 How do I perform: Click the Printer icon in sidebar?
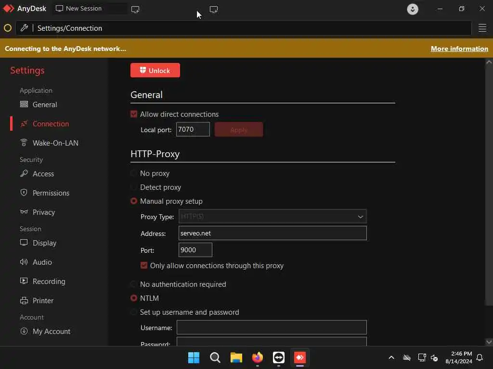tap(24, 301)
